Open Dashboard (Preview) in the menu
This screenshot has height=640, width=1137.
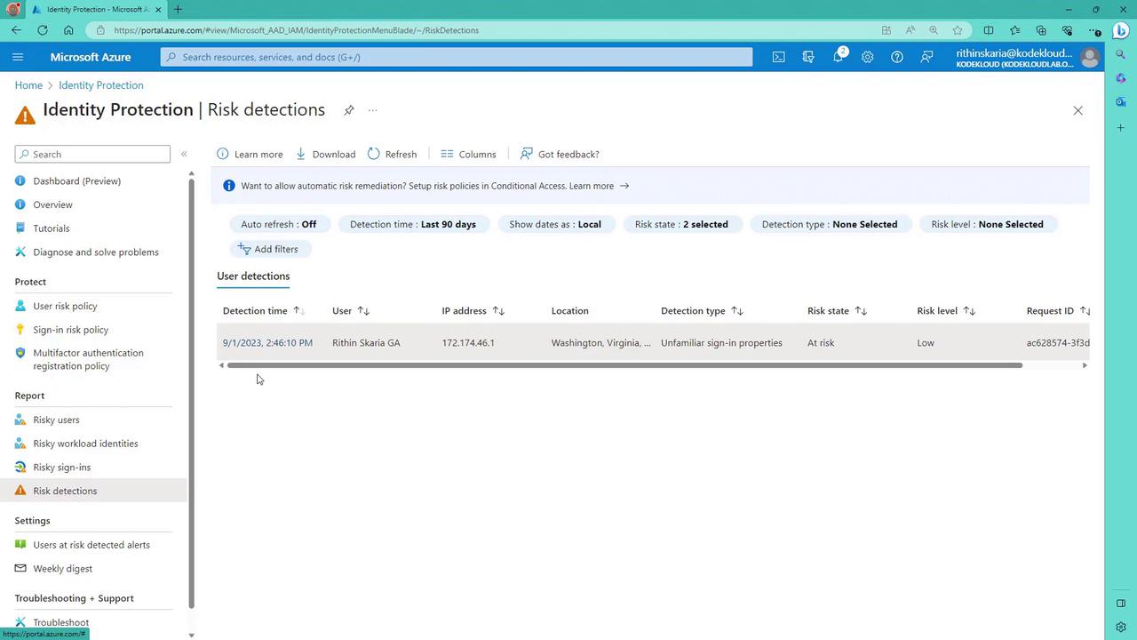(x=76, y=181)
